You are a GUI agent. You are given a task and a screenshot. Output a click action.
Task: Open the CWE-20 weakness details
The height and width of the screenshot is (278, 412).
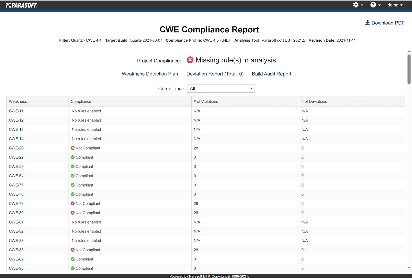tap(16, 148)
